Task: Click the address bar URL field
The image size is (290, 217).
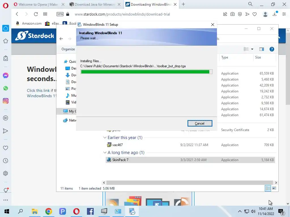Action: pos(122,14)
